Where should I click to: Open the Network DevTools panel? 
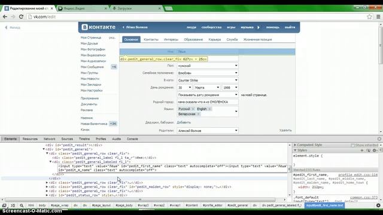(x=49, y=139)
